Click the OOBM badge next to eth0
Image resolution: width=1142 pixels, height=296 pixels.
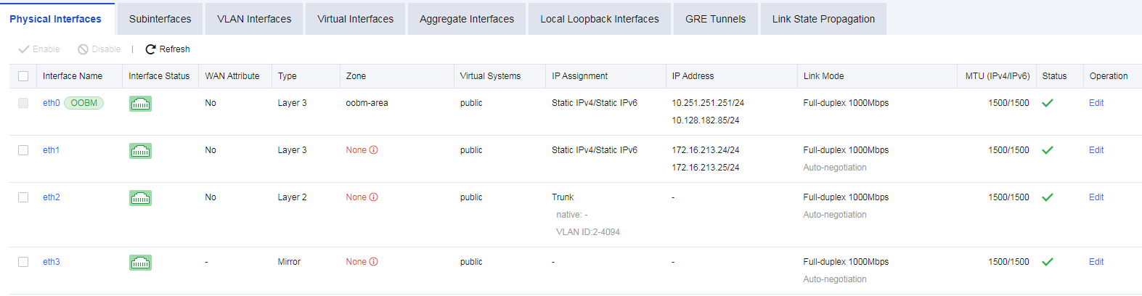pyautogui.click(x=83, y=103)
